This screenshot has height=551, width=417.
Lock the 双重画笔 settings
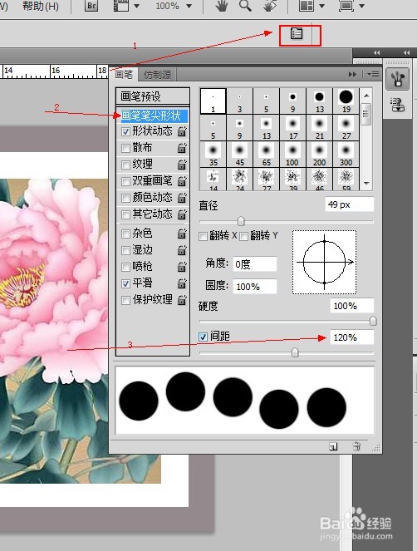[x=182, y=181]
